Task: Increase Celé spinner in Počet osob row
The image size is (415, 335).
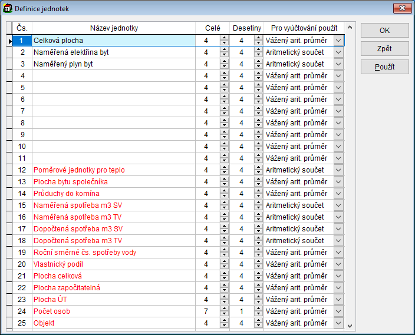Action: (224, 309)
